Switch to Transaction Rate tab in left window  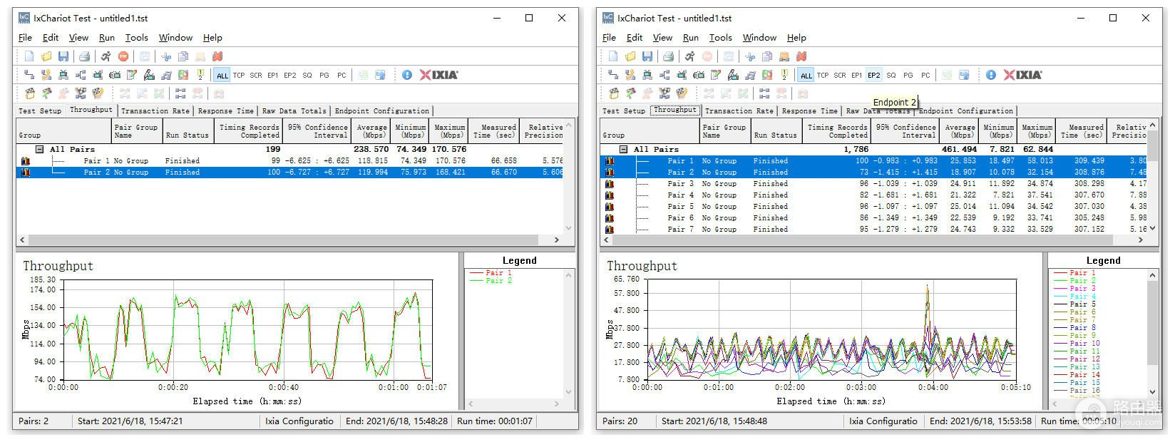click(155, 111)
